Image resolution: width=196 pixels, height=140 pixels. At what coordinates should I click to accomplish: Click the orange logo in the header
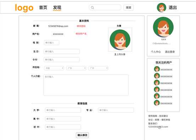[24, 8]
